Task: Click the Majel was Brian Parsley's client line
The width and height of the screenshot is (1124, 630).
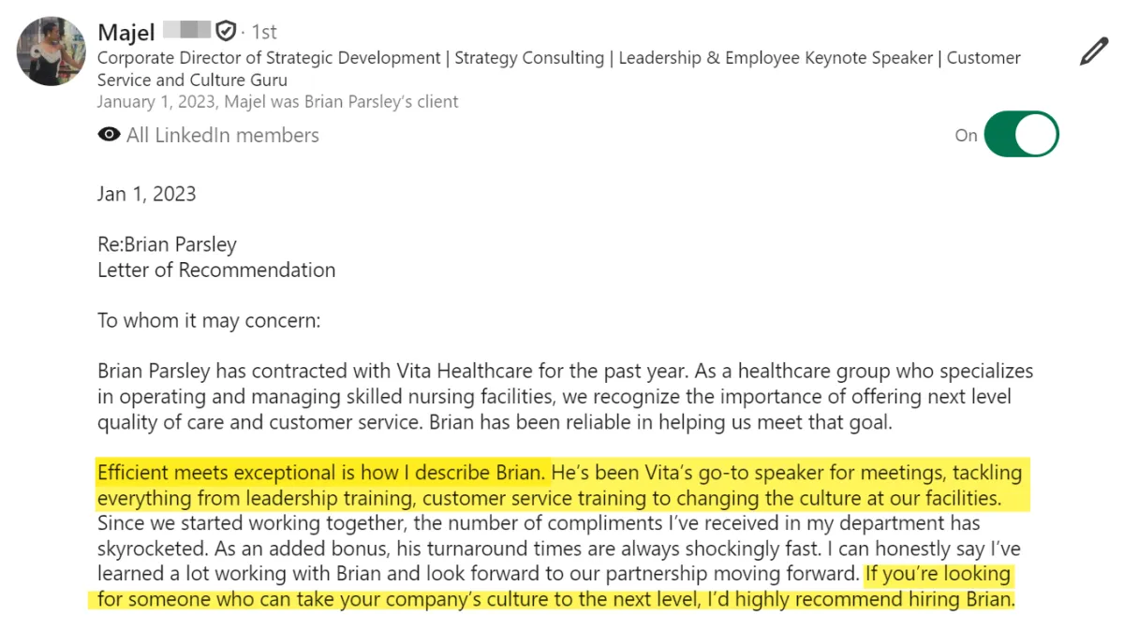Action: pyautogui.click(x=278, y=101)
